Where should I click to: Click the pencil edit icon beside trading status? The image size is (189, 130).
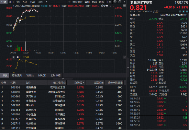coord(180,11)
